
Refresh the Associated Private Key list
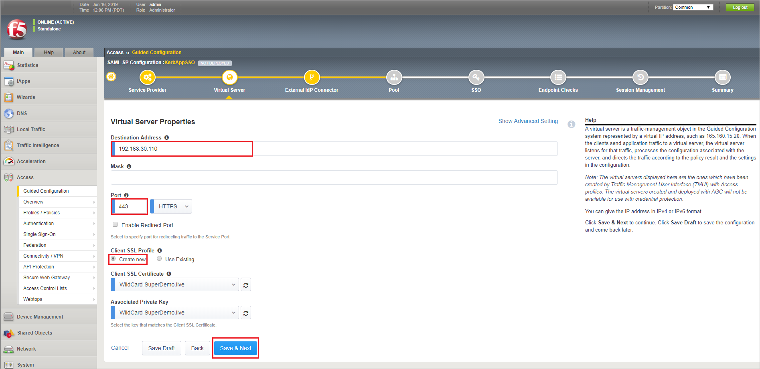pyautogui.click(x=246, y=313)
